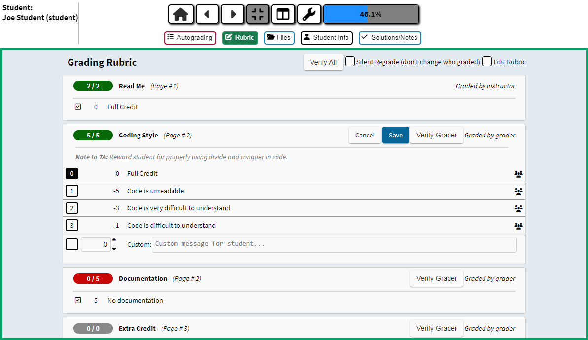This screenshot has width=588, height=340.
Task: Click the Coding Style component title
Action: (138, 136)
